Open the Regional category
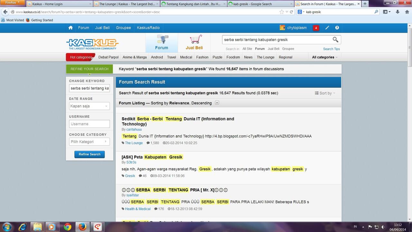The height and width of the screenshot is (232, 412). 286,57
